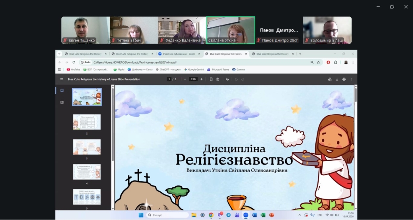The height and width of the screenshot is (220, 413).
Task: Rotate the PDF counterclockwise
Action: 217,79
